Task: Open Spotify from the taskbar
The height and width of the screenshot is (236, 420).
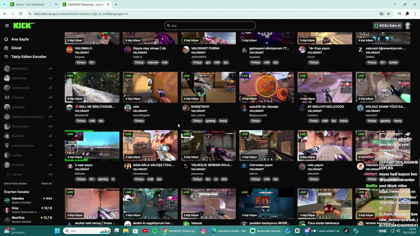Action: (155, 231)
